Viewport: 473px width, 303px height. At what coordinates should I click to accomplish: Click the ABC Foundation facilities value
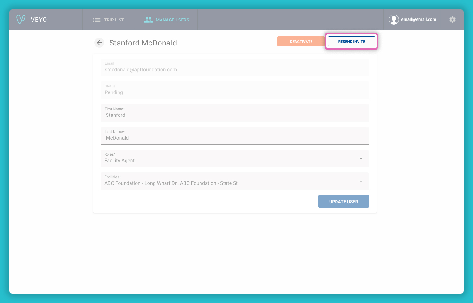click(171, 183)
